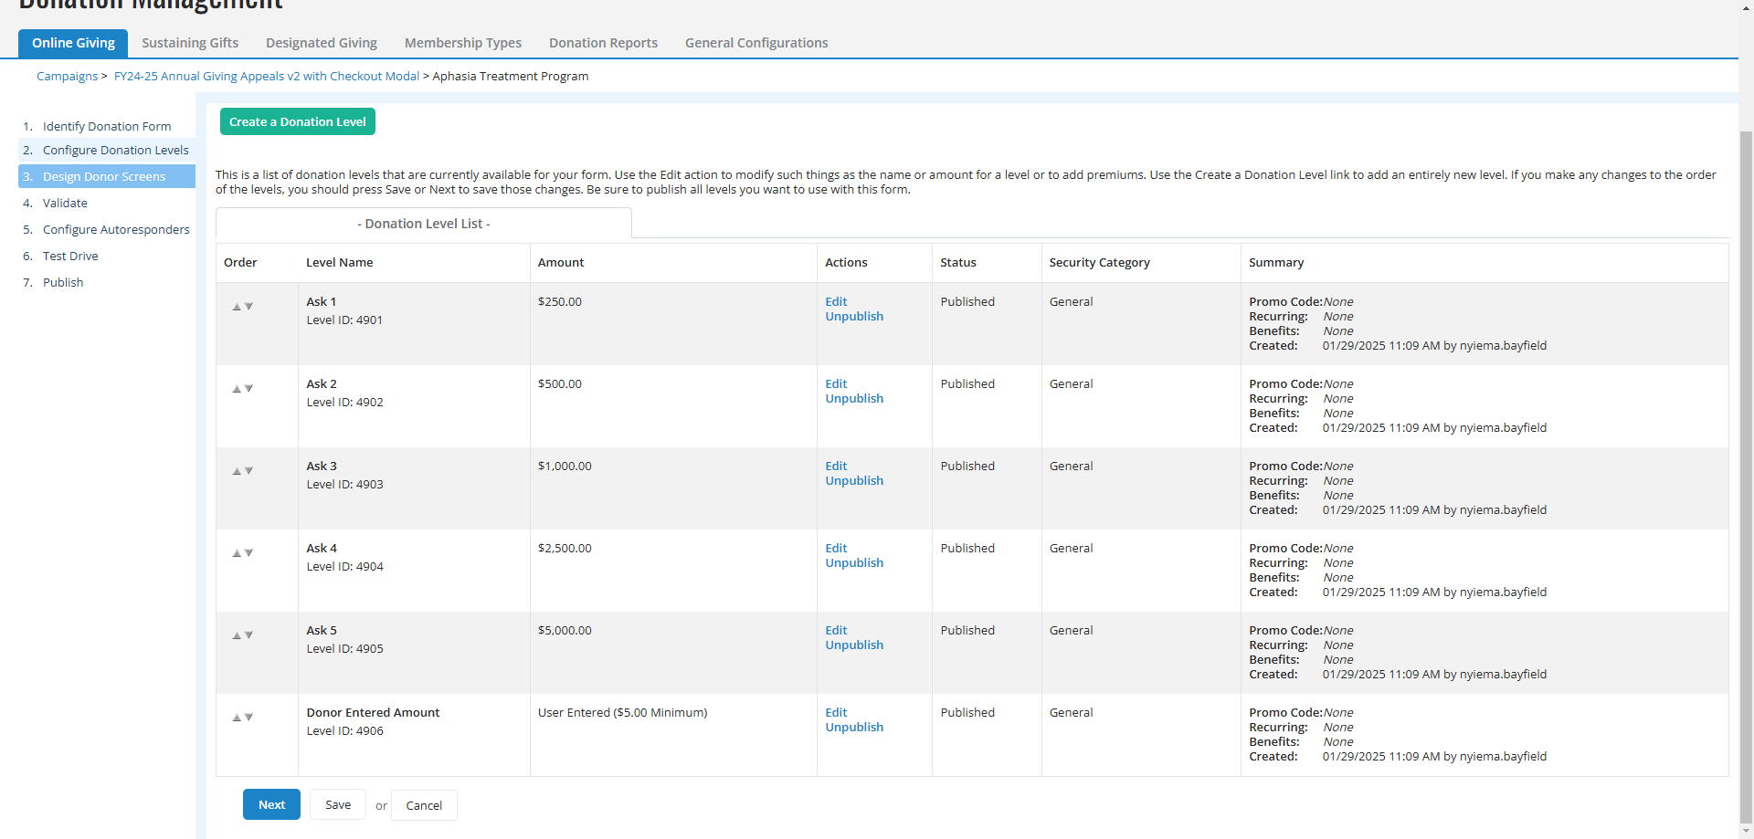This screenshot has width=1754, height=839.
Task: Move Ask 1 level up arrow
Action: tap(237, 307)
